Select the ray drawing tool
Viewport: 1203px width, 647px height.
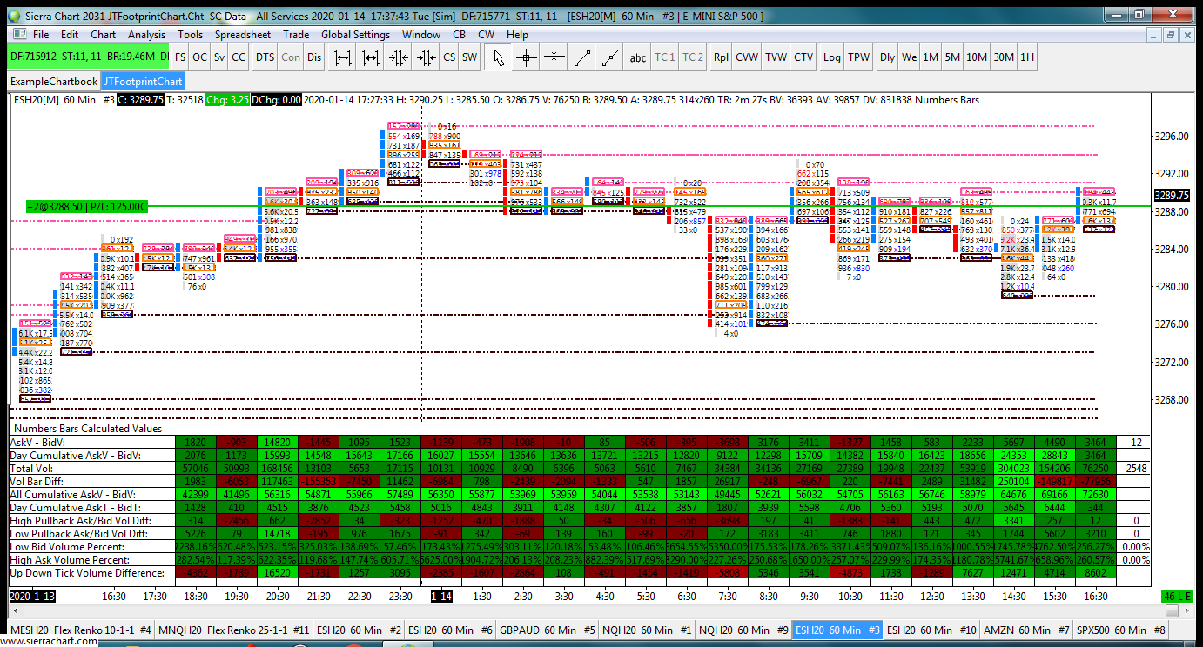[x=610, y=57]
